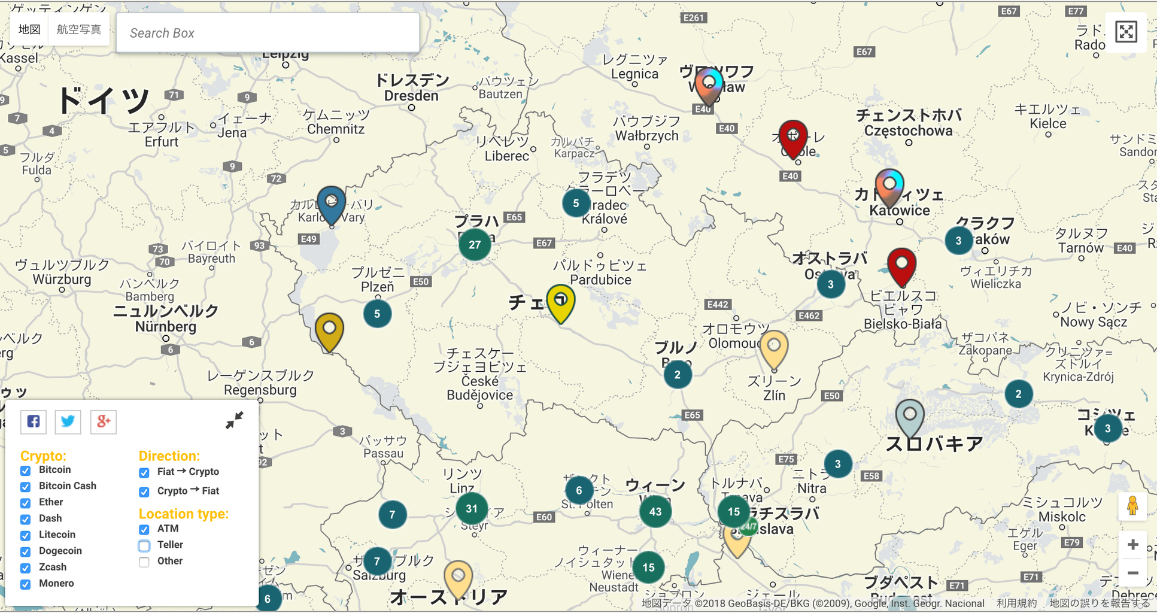Share map on Twitter
The height and width of the screenshot is (613, 1157).
pyautogui.click(x=68, y=421)
